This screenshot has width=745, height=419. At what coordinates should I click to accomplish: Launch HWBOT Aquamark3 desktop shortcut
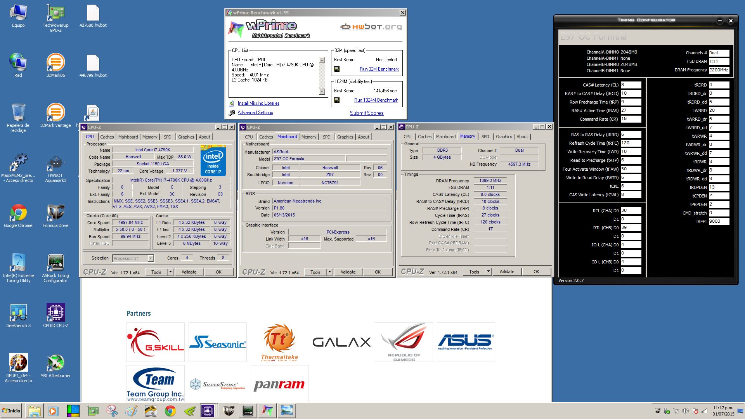click(x=55, y=168)
